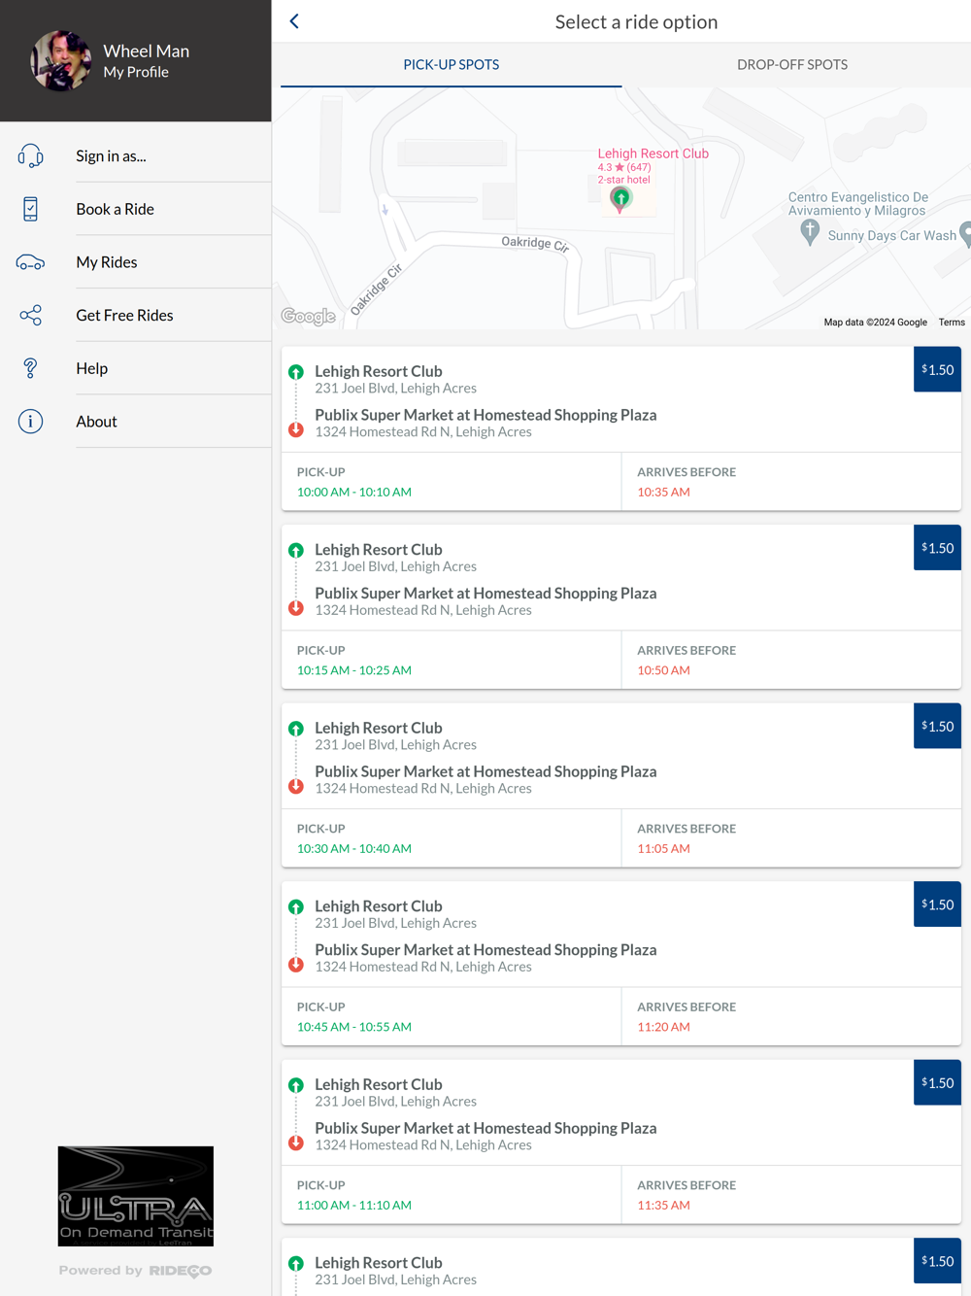Click the Google logo on the map
The image size is (971, 1296).
tap(308, 317)
